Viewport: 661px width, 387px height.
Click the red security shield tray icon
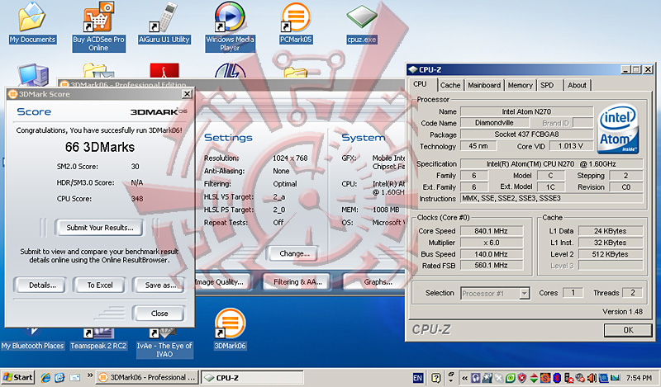(522, 378)
